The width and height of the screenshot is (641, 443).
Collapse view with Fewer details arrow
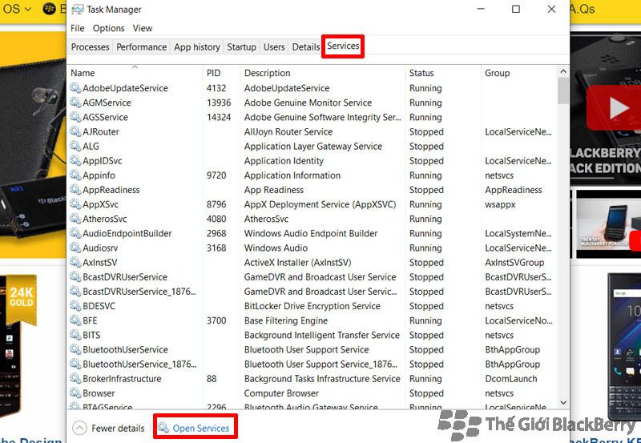point(79,428)
